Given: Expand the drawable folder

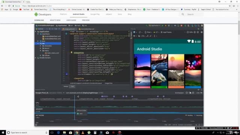Looking at the screenshot, I should point(40,46).
